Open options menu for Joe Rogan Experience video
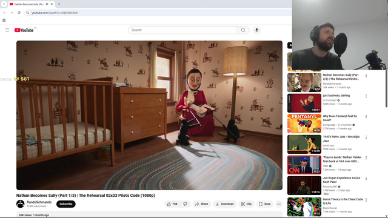Screen dimensions: 388x218 (366, 178)
